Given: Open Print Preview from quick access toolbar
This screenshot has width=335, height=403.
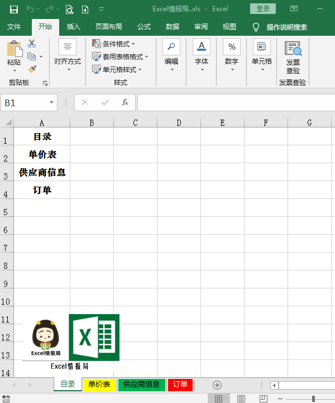Looking at the screenshot, I should coord(69,10).
